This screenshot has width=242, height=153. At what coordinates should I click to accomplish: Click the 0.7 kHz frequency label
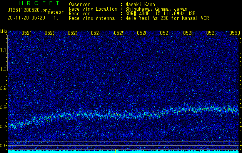3,127
